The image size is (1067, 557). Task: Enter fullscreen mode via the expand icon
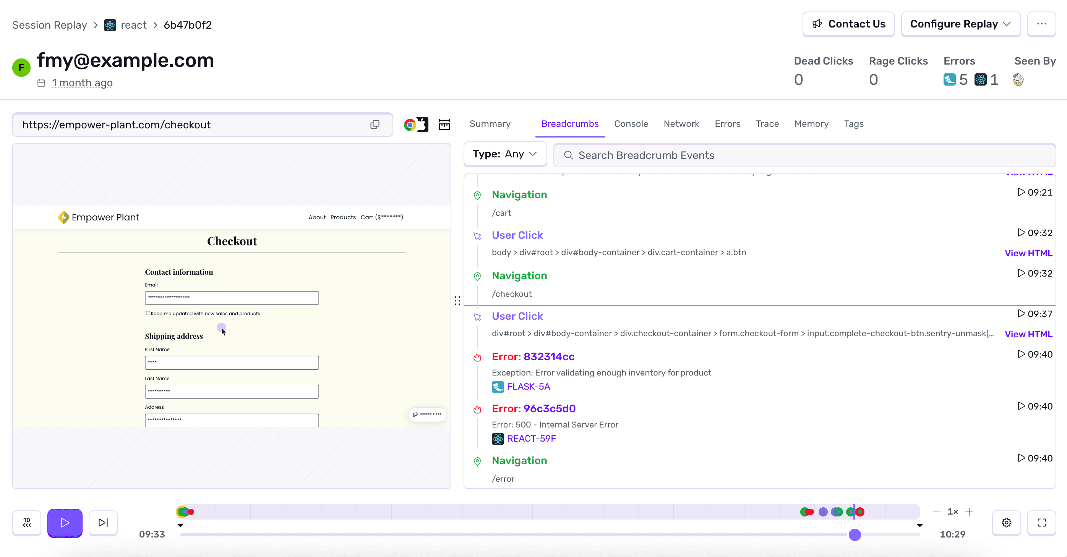[x=1041, y=523]
